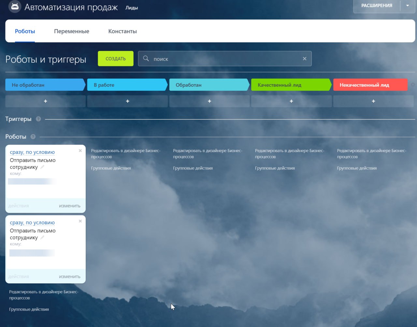Click 'изменить' on the bottom robot card
The height and width of the screenshot is (327, 417).
click(x=70, y=277)
